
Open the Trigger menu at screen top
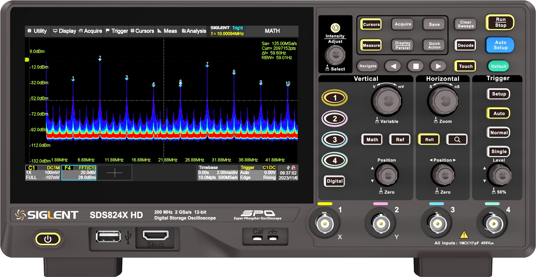pyautogui.click(x=116, y=31)
